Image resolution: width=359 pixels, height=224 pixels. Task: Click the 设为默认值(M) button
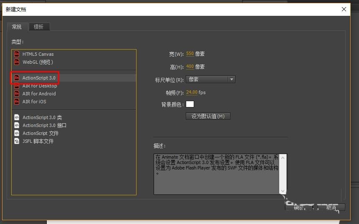208,116
